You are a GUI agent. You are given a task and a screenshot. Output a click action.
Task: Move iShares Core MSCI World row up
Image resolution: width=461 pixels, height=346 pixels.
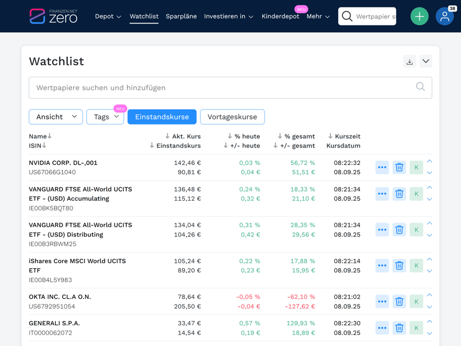(429, 259)
